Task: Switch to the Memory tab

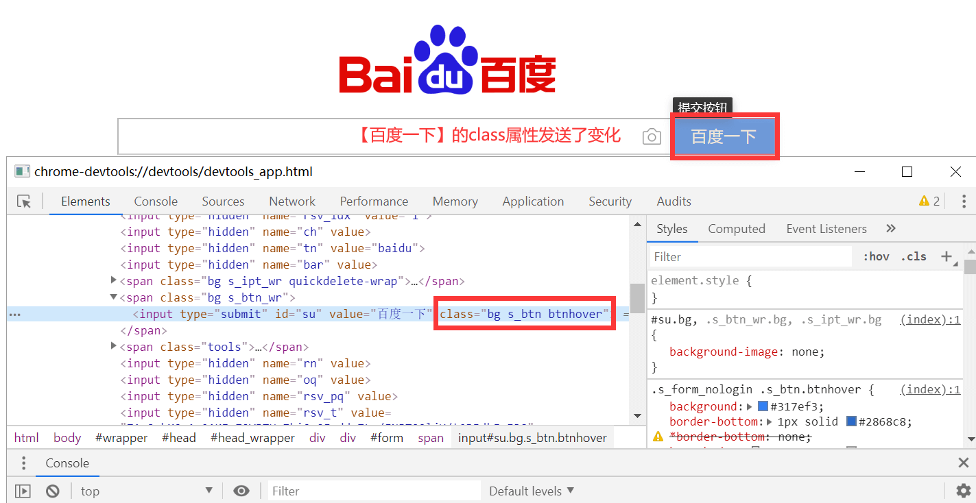Action: click(x=455, y=201)
